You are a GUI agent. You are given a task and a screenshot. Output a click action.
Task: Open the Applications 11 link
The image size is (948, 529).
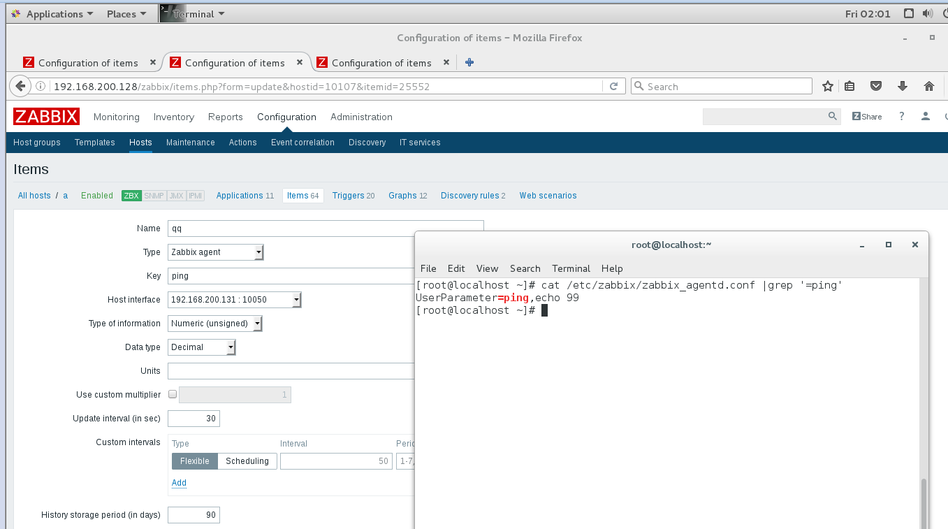pos(245,196)
